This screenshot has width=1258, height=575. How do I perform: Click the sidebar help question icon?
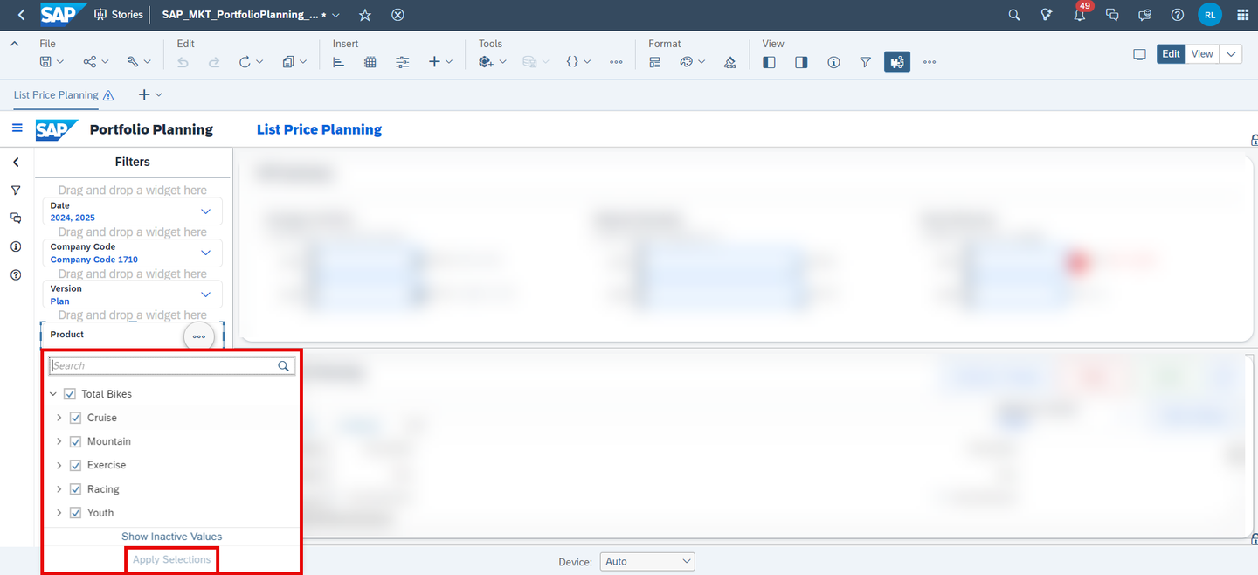click(16, 275)
